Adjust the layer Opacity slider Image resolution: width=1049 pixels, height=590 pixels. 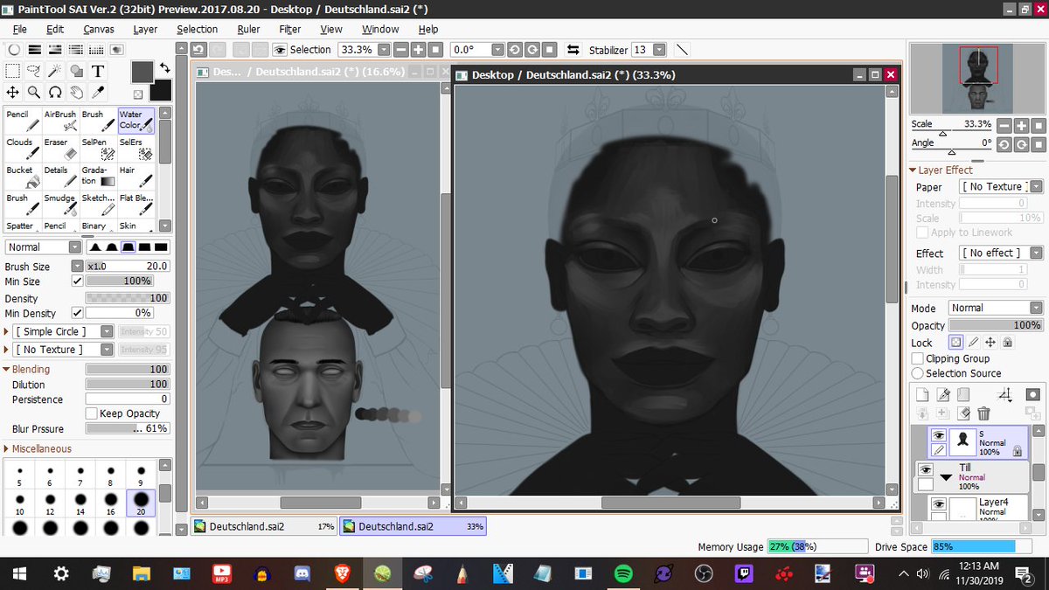tap(996, 325)
